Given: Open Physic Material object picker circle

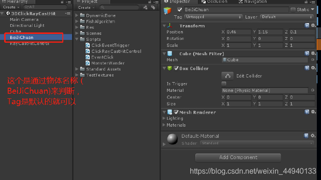Looking at the screenshot, I should pyautogui.click(x=313, y=90).
